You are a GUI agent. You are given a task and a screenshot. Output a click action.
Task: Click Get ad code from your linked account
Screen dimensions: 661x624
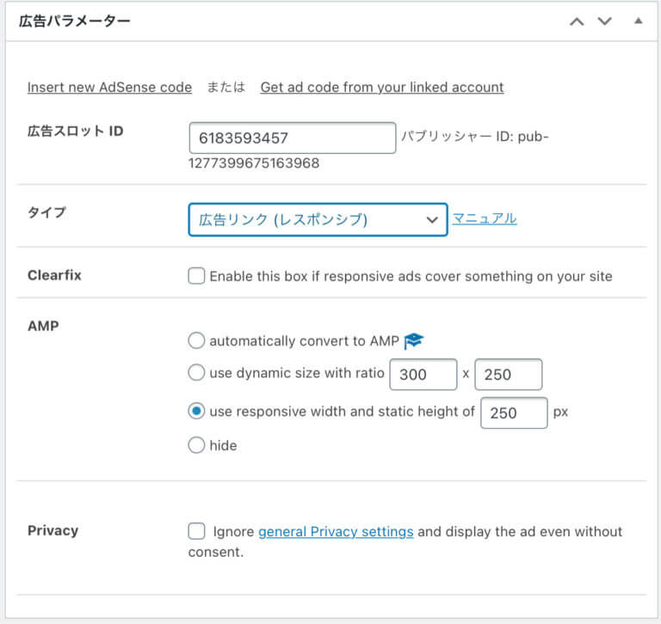click(x=382, y=87)
